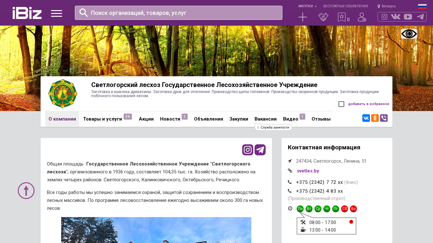
Task: Switch language via Russian flag icon
Action: click(x=422, y=6)
